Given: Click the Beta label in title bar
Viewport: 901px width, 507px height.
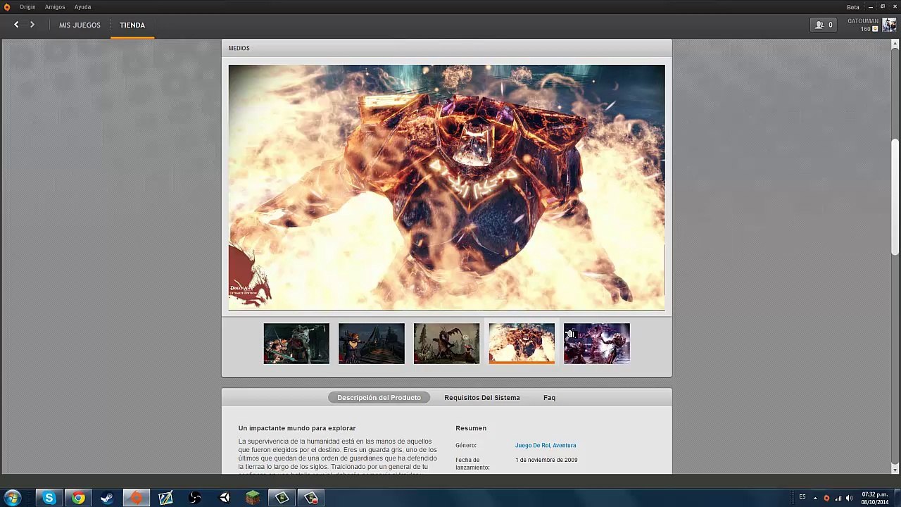Looking at the screenshot, I should (853, 7).
